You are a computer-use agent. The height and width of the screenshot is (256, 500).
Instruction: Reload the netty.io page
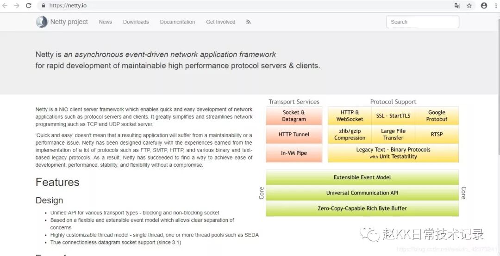tap(28, 6)
